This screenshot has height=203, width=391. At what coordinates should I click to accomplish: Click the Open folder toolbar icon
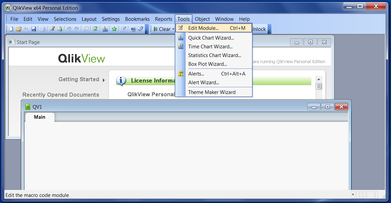coord(19,29)
